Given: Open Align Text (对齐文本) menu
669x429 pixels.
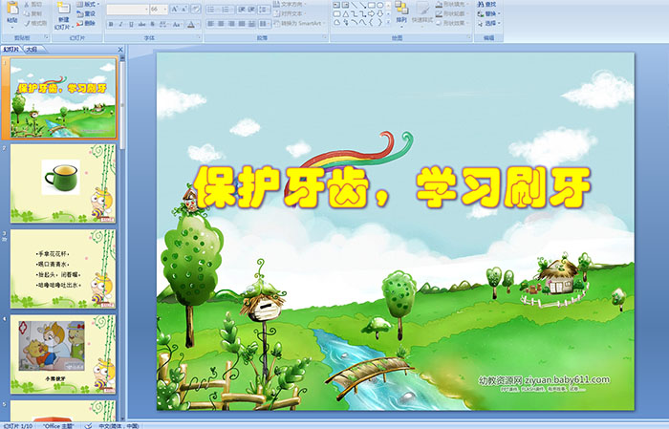Looking at the screenshot, I should tap(291, 13).
